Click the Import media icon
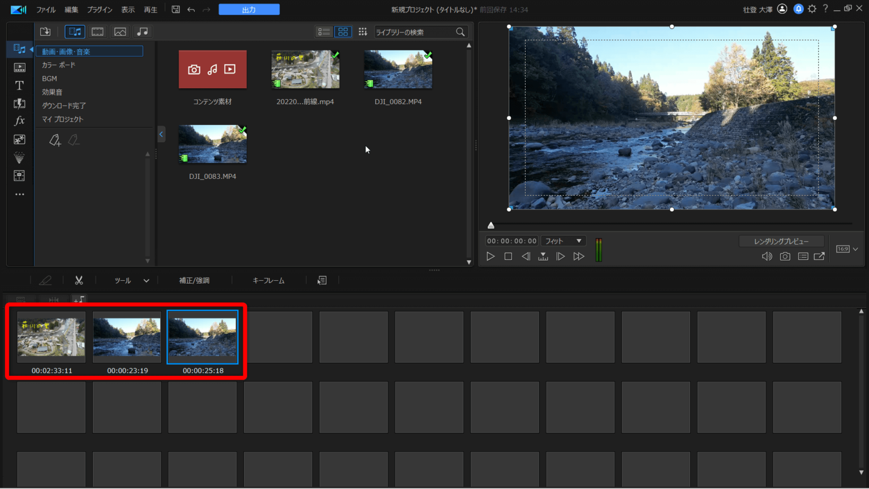Screen dimensions: 869x489 pyautogui.click(x=45, y=32)
